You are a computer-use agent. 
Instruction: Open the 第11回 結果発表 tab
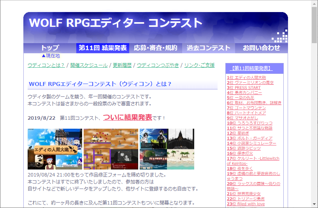(103, 48)
